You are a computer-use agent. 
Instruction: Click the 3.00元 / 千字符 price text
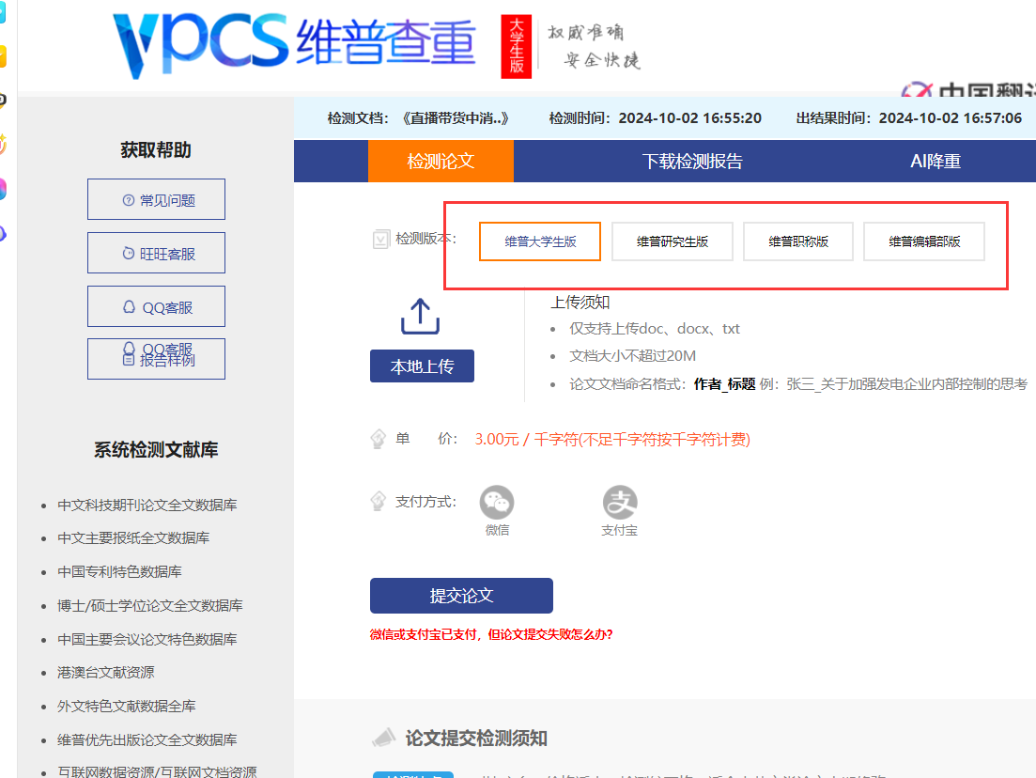(612, 440)
